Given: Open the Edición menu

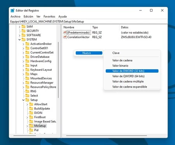Looking at the screenshot, I should (x=28, y=16).
